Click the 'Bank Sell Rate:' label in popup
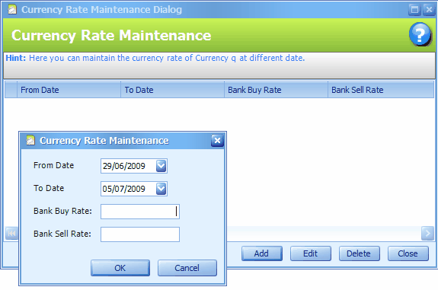 coord(62,234)
